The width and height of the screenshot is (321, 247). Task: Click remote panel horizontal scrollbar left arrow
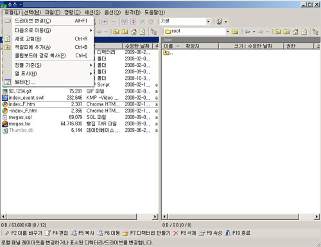tap(164, 217)
